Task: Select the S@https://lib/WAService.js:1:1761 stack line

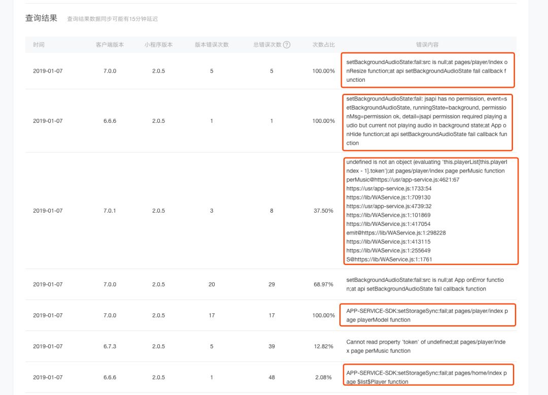Action: coord(389,259)
